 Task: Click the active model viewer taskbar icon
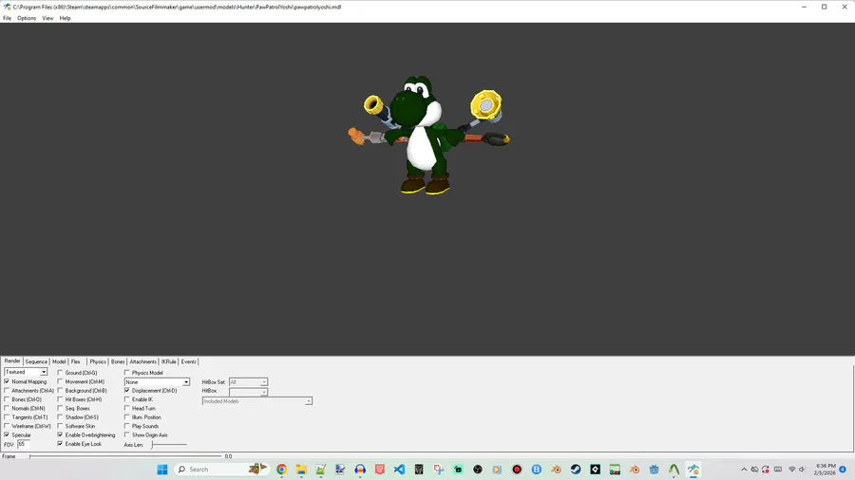pyautogui.click(x=693, y=470)
